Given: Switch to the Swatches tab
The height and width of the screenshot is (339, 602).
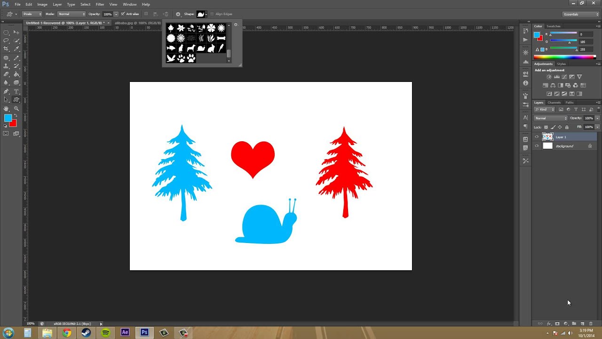Looking at the screenshot, I should pyautogui.click(x=554, y=26).
